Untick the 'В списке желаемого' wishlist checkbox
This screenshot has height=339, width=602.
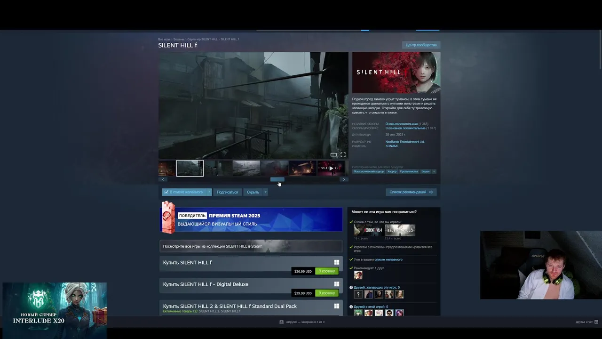coord(166,192)
